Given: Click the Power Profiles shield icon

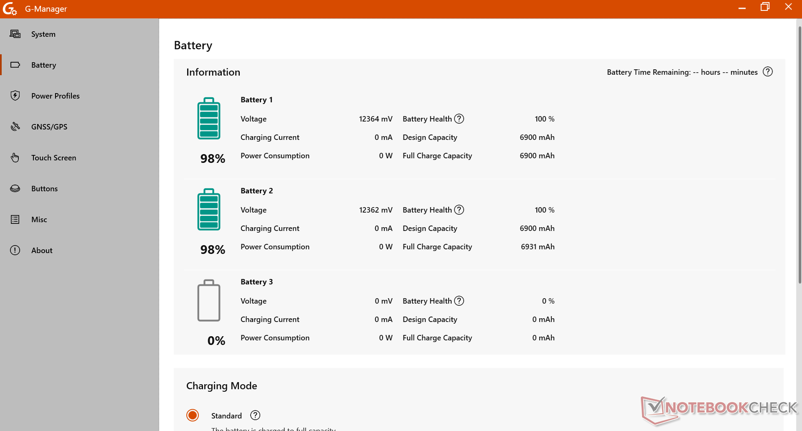Looking at the screenshot, I should point(15,96).
